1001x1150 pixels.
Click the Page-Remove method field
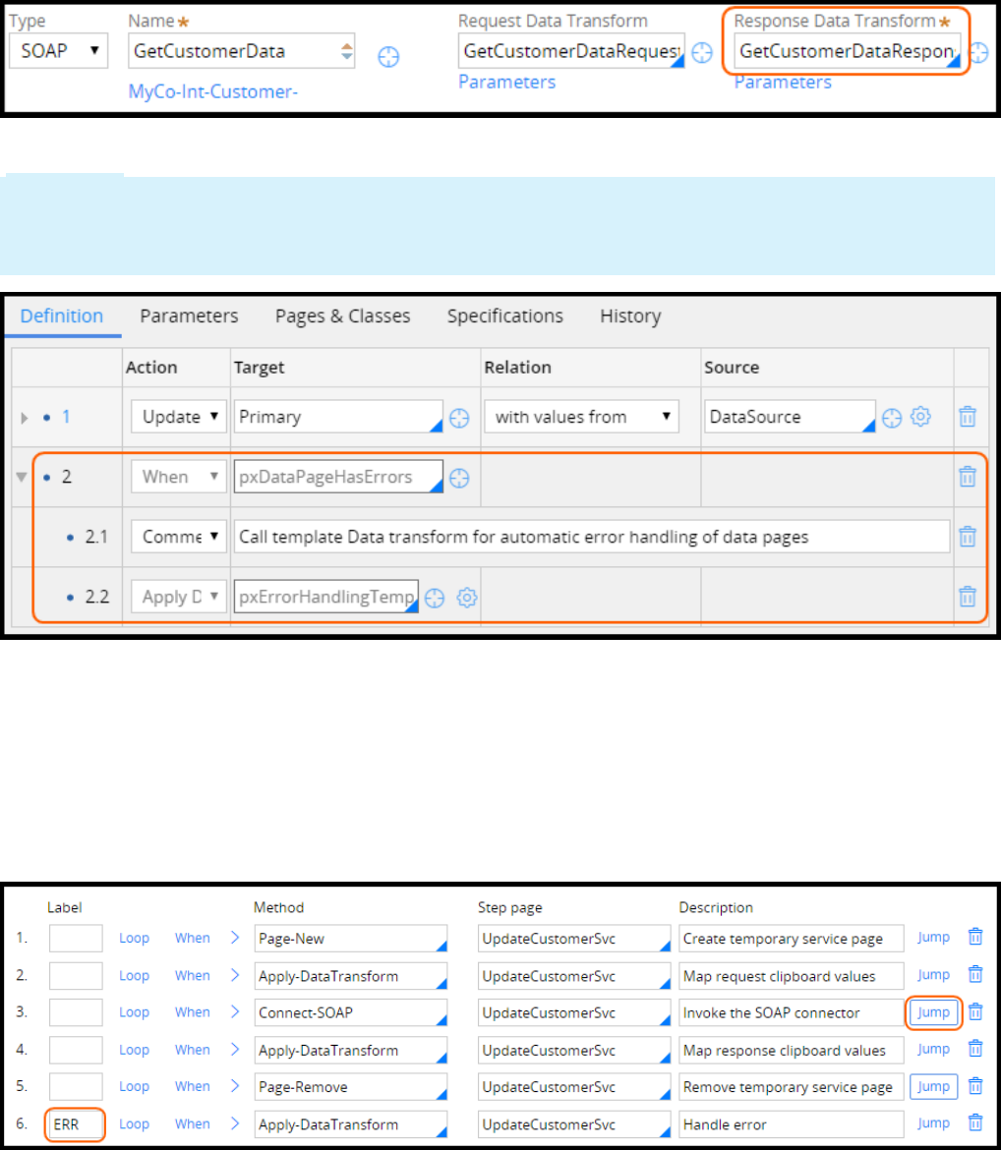click(x=351, y=1086)
